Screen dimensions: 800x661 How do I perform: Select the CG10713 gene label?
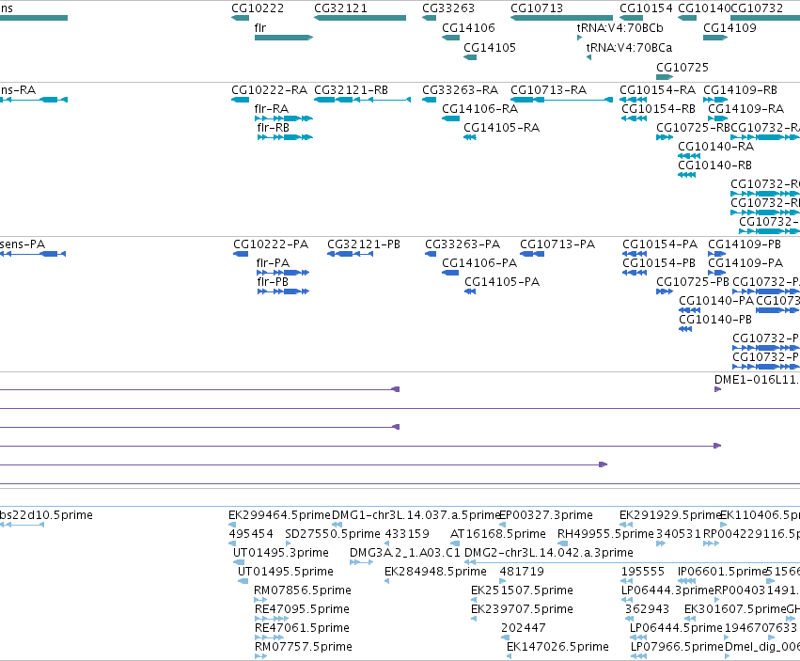(537, 8)
